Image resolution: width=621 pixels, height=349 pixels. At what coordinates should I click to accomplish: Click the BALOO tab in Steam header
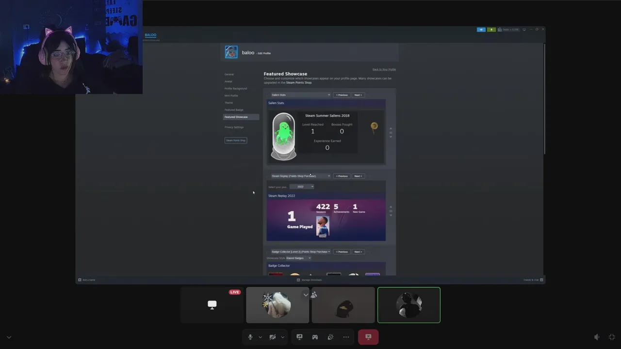[x=150, y=35]
